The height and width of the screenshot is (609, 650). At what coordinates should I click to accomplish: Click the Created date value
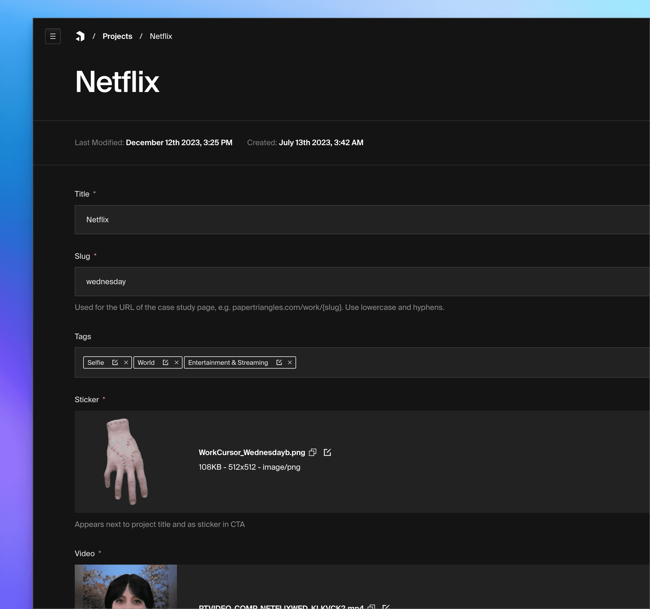[321, 143]
